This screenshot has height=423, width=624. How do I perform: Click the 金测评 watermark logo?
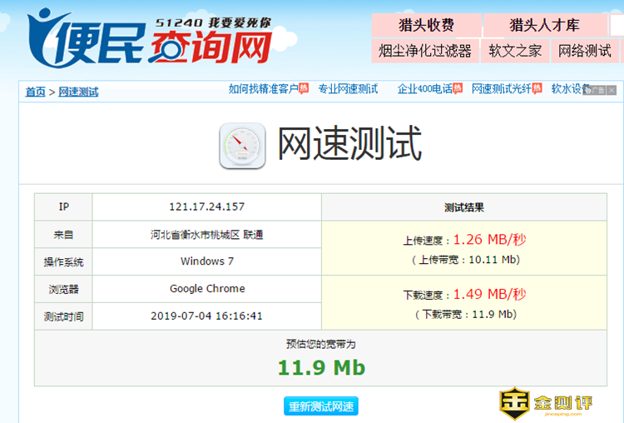point(547,404)
